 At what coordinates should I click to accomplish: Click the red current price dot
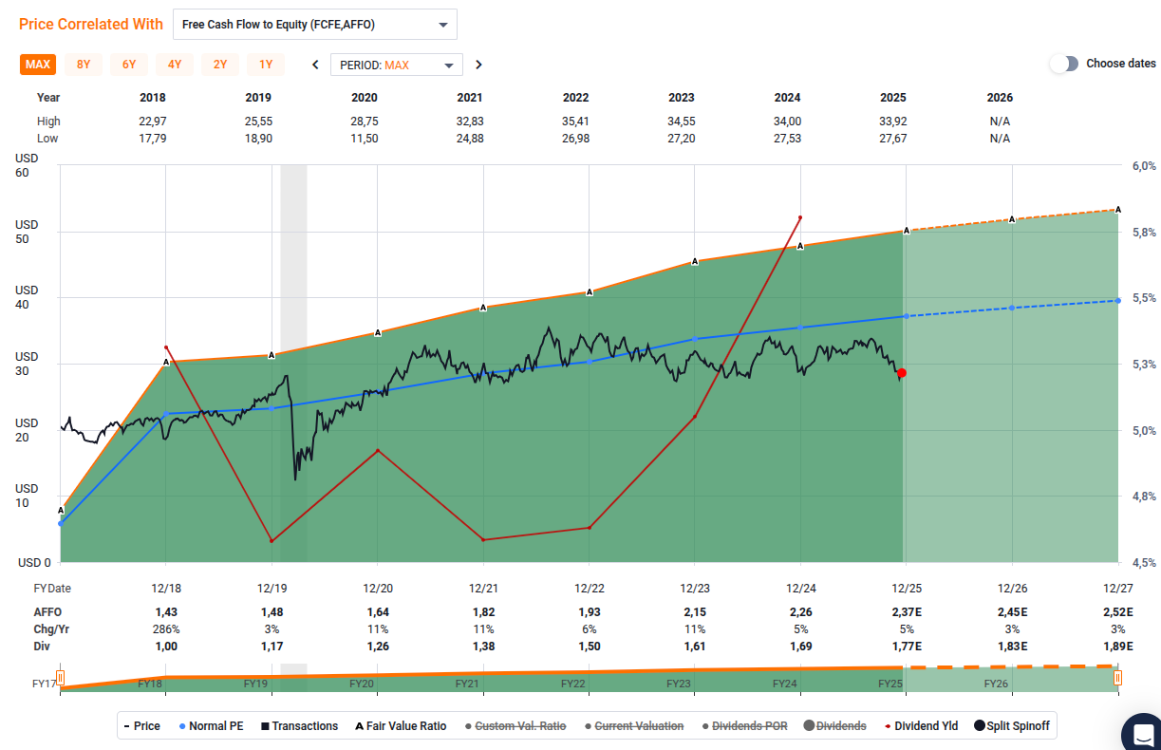coord(902,373)
